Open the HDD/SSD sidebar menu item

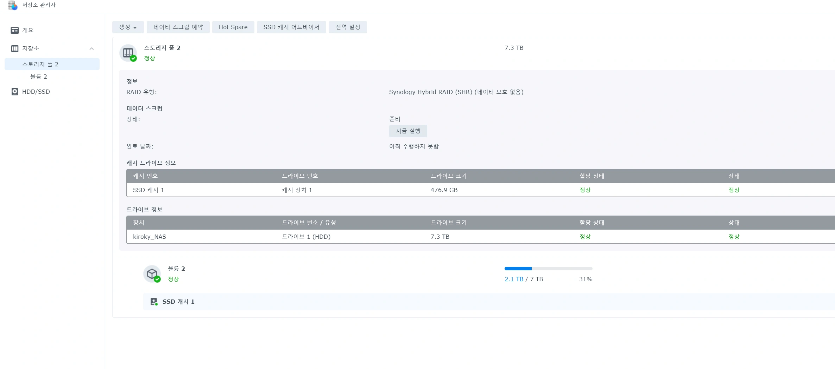point(36,92)
